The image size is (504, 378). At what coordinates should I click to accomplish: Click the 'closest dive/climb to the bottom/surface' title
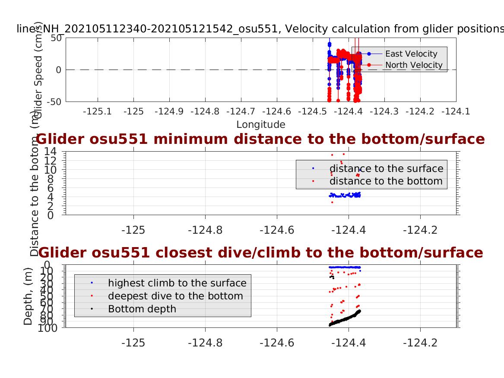(x=261, y=253)
